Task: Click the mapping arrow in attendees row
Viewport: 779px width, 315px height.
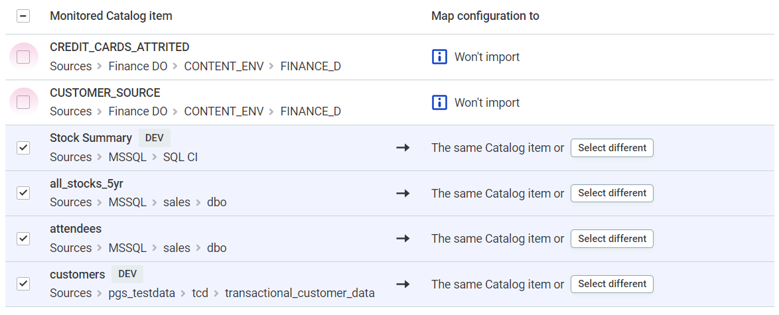Action: (x=403, y=239)
